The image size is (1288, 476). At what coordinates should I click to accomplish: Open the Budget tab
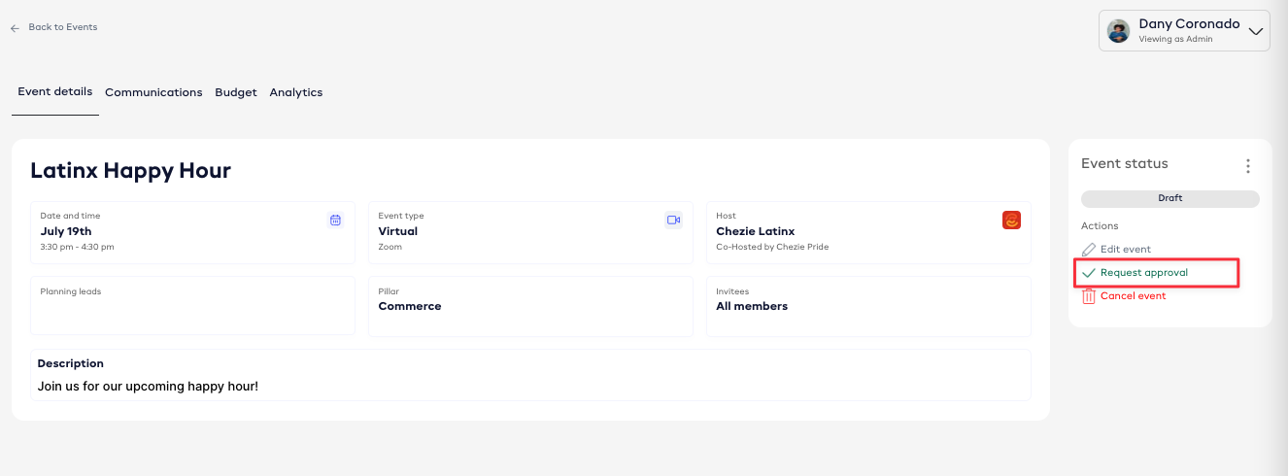point(236,92)
